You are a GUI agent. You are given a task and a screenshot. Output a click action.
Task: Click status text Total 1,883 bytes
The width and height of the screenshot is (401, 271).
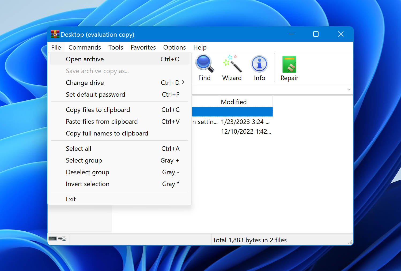point(249,240)
